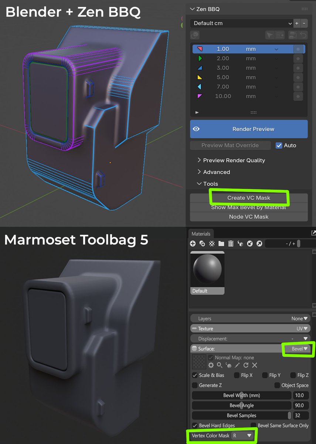
Task: Click the Zen BBQ shading sphere icon
Action: pos(195,35)
